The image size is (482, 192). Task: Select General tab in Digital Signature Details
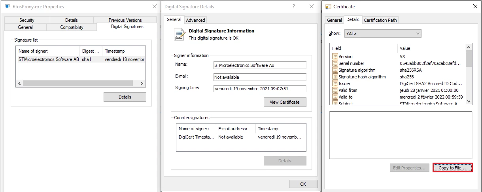[x=174, y=19]
